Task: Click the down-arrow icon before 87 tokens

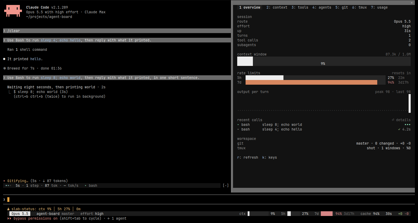Action: coord(44,181)
